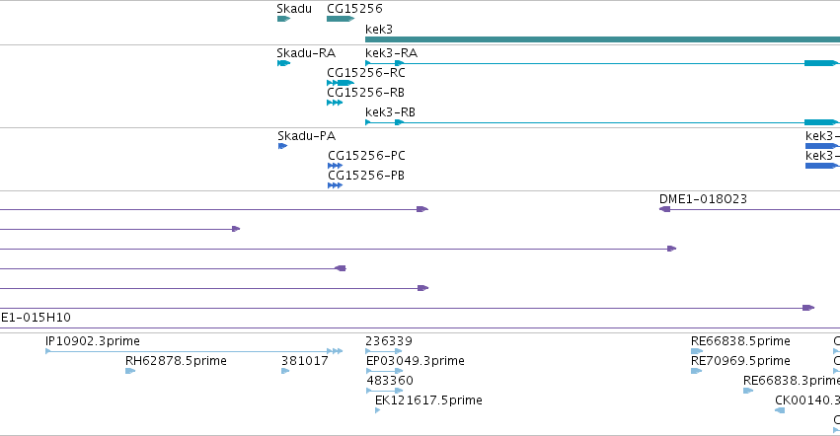This screenshot has height=436, width=840.
Task: Select the IP10902.3prime EST feature line
Action: (x=193, y=351)
